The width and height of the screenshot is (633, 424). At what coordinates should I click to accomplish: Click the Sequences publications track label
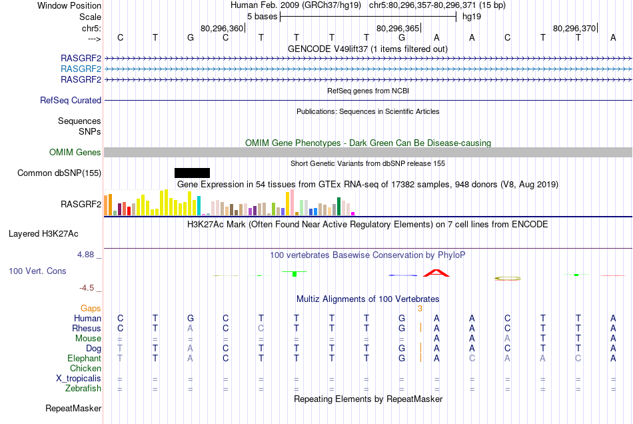(x=79, y=121)
